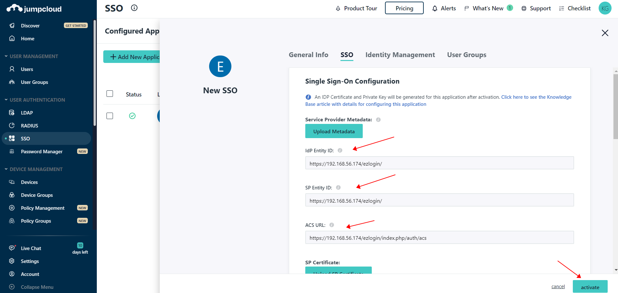Screen dimensions: 618x293
Task: Click the User Groups people icon
Action: click(x=12, y=82)
